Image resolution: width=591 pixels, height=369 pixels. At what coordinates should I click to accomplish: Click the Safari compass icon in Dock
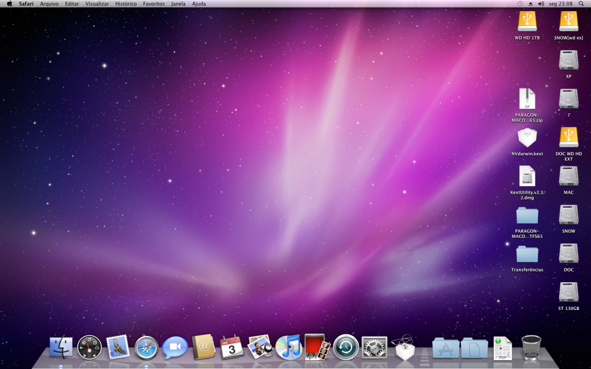pos(146,347)
